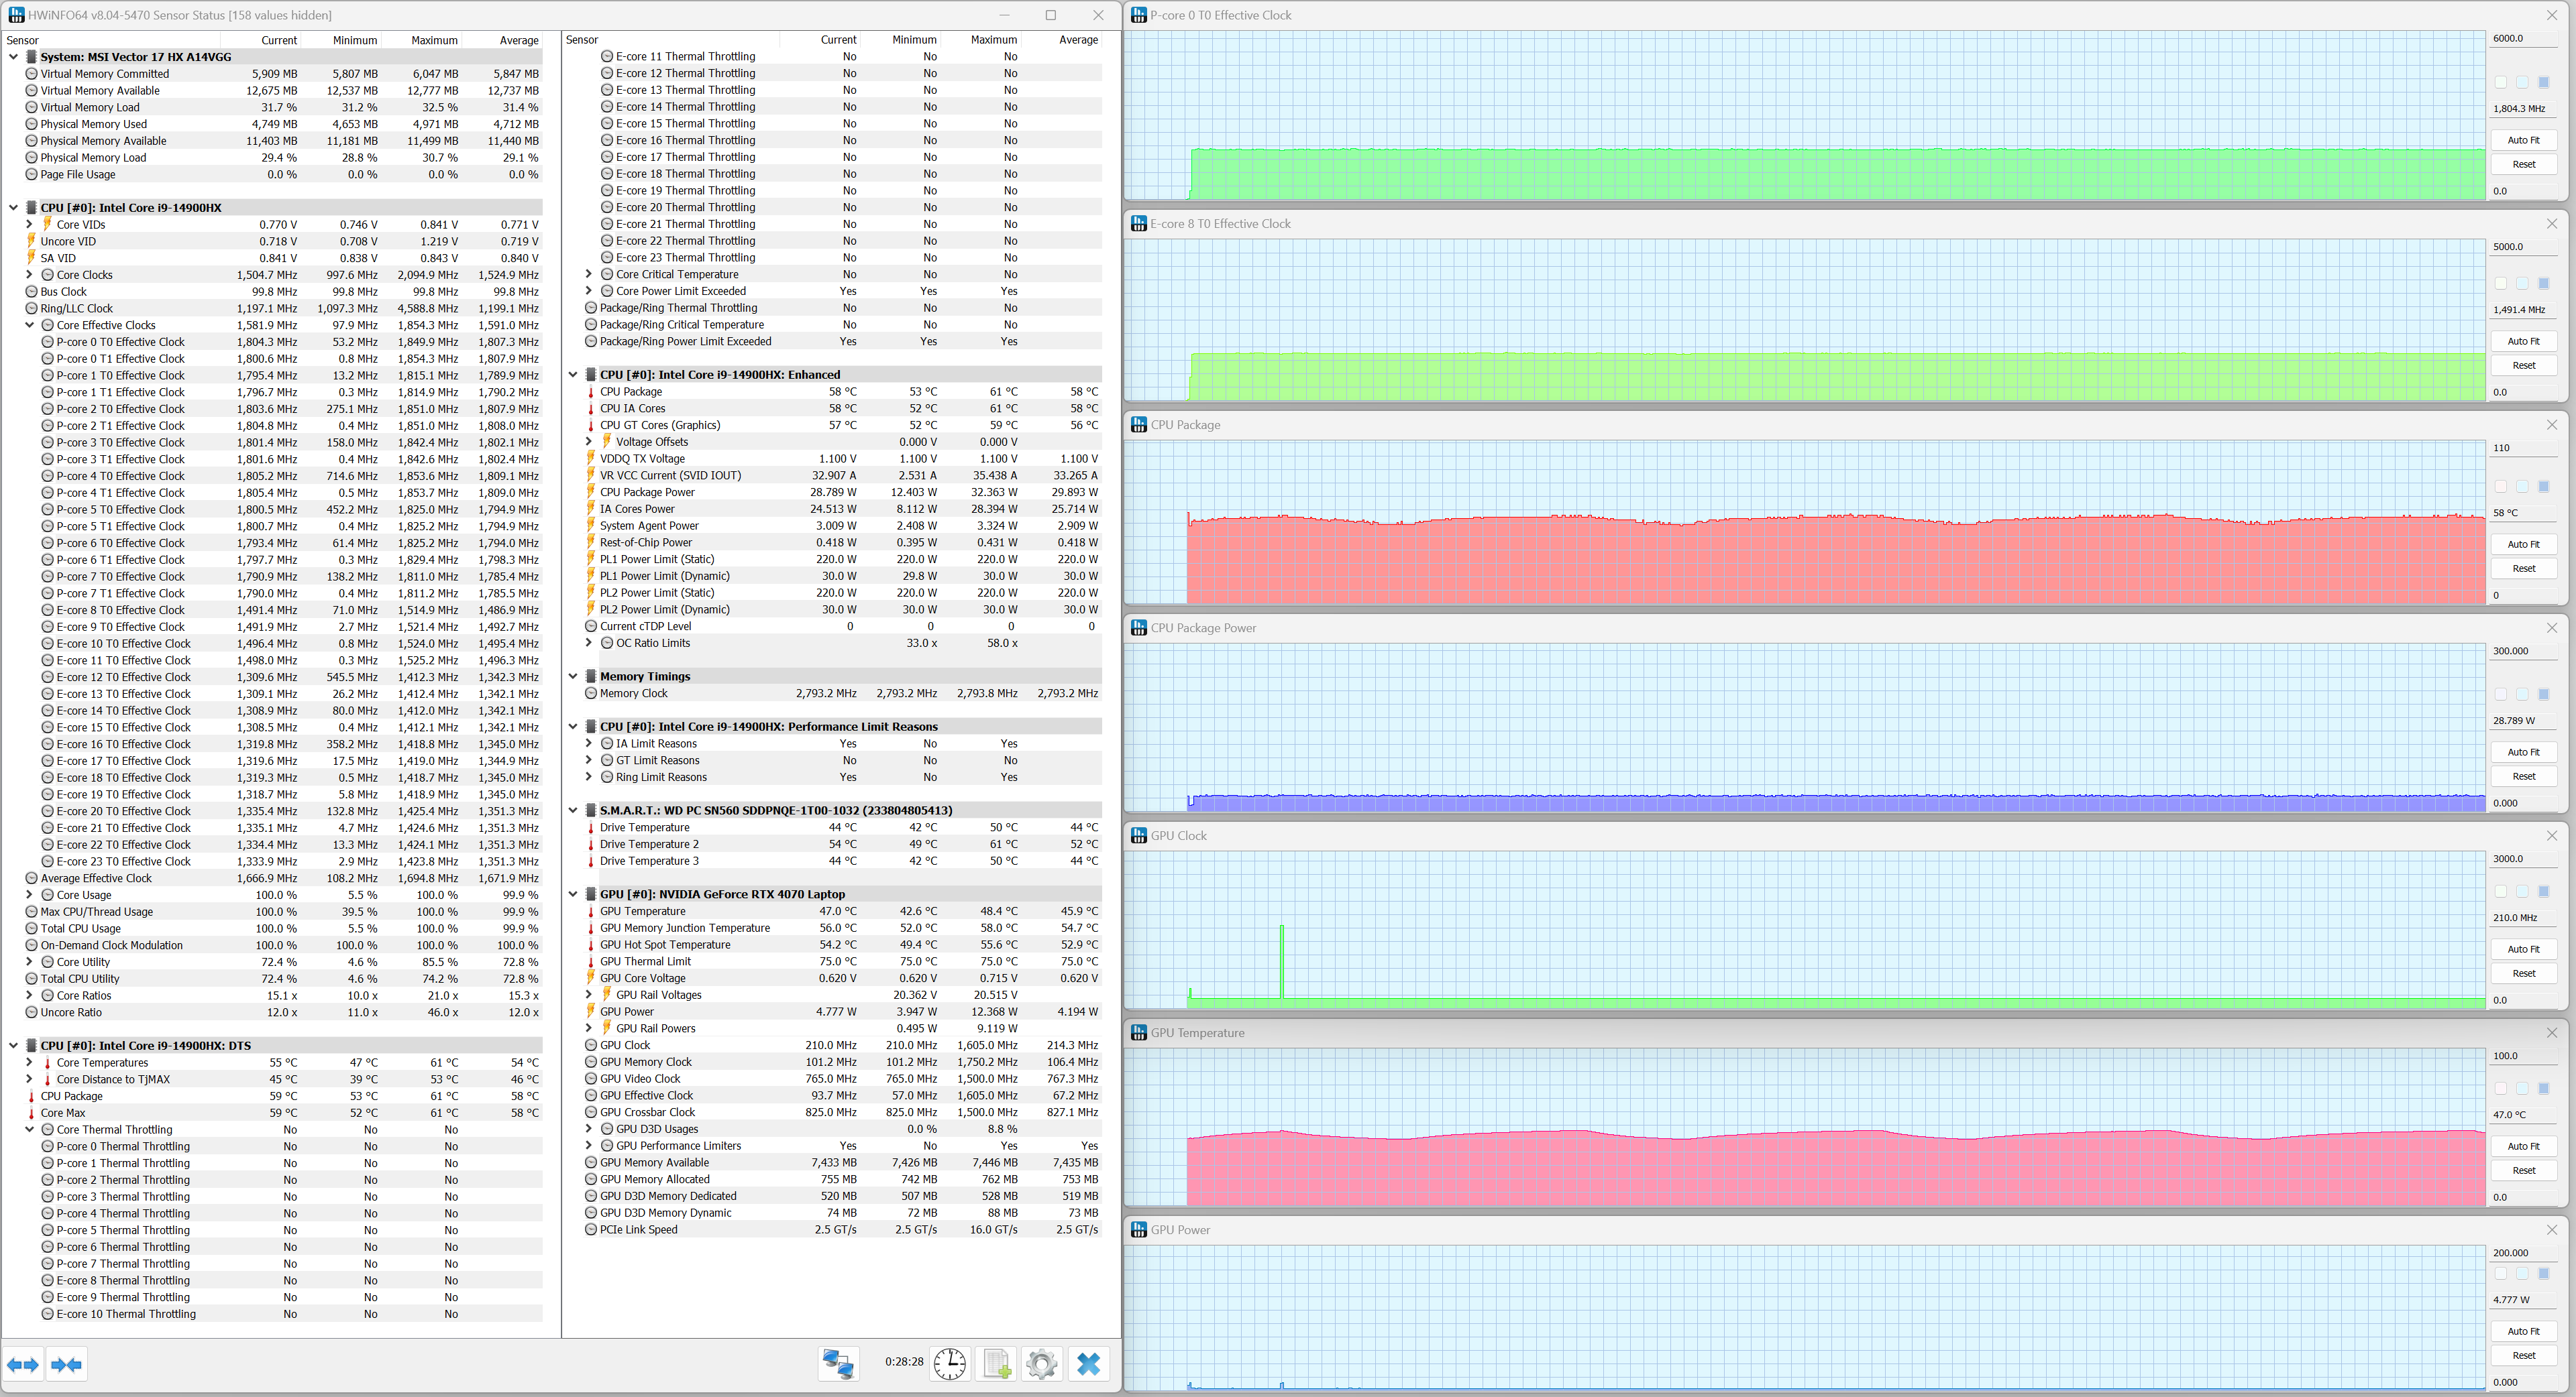Click the collapse columns inward-arrows icon
Image resolution: width=2576 pixels, height=1397 pixels.
pyautogui.click(x=67, y=1364)
